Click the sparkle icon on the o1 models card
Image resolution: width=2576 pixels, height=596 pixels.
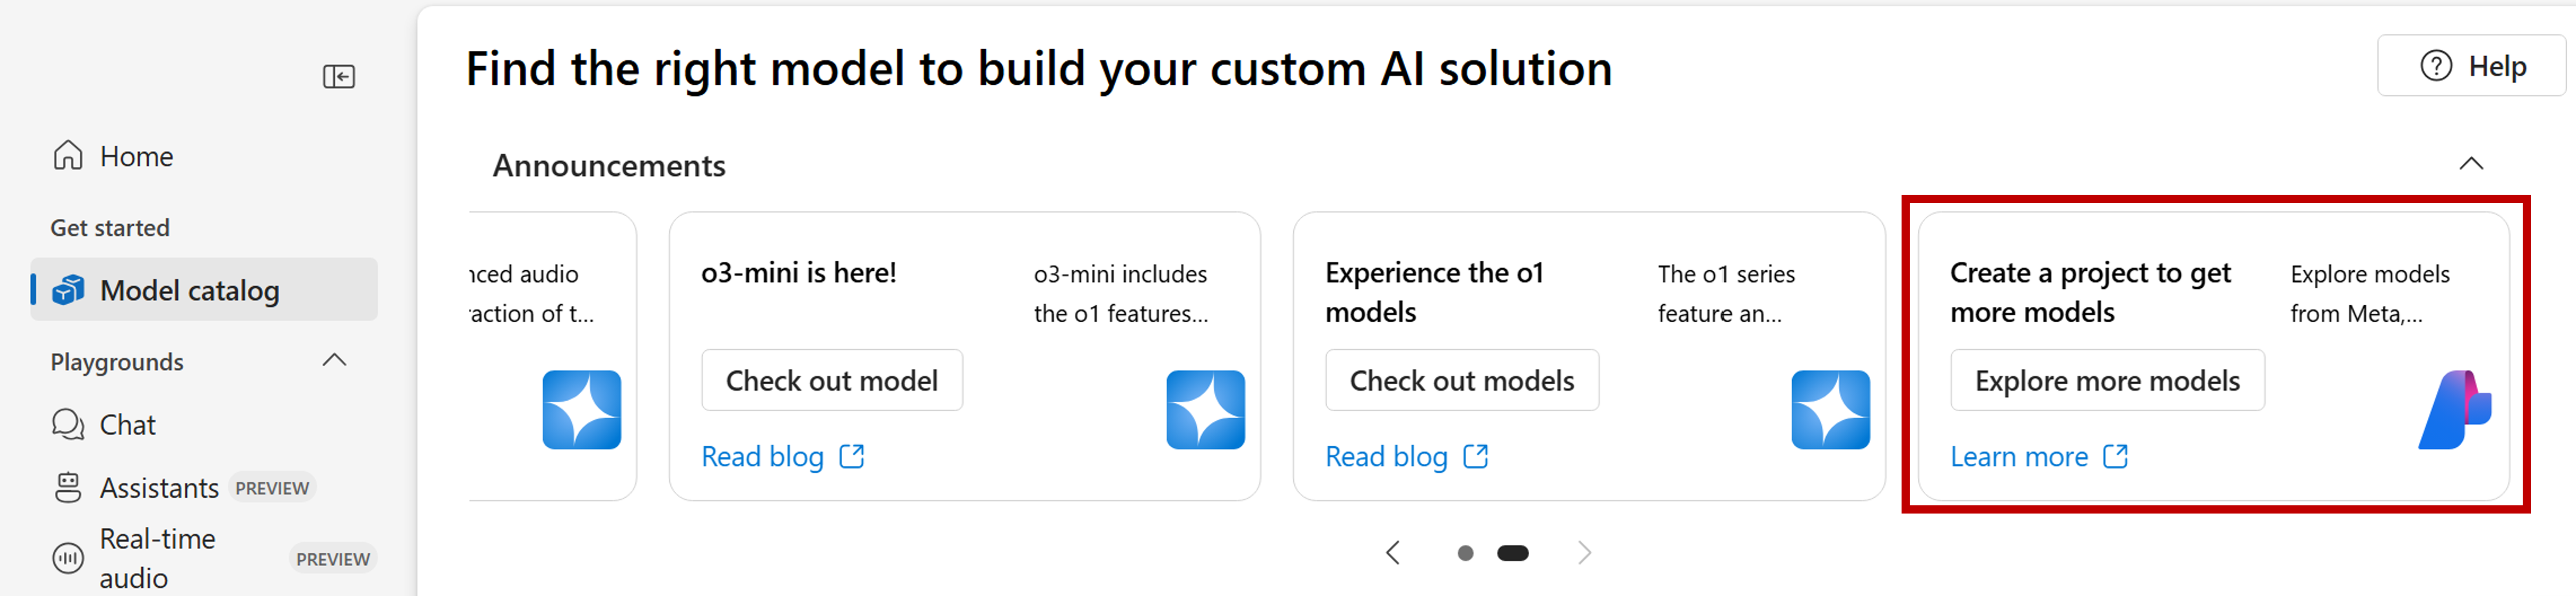click(x=1830, y=409)
